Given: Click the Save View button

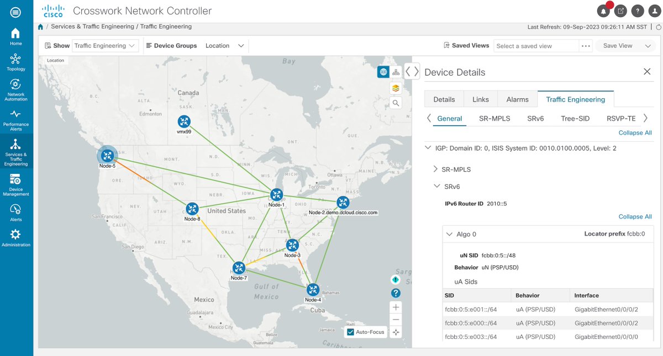Looking at the screenshot, I should 618,46.
